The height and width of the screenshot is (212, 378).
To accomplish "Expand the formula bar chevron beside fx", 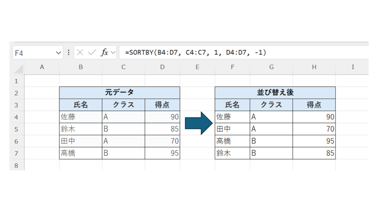I will coord(113,53).
